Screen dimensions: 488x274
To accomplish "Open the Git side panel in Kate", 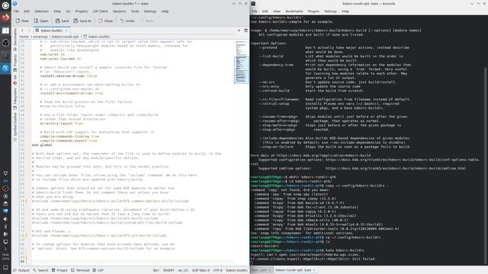I will pos(15,80).
